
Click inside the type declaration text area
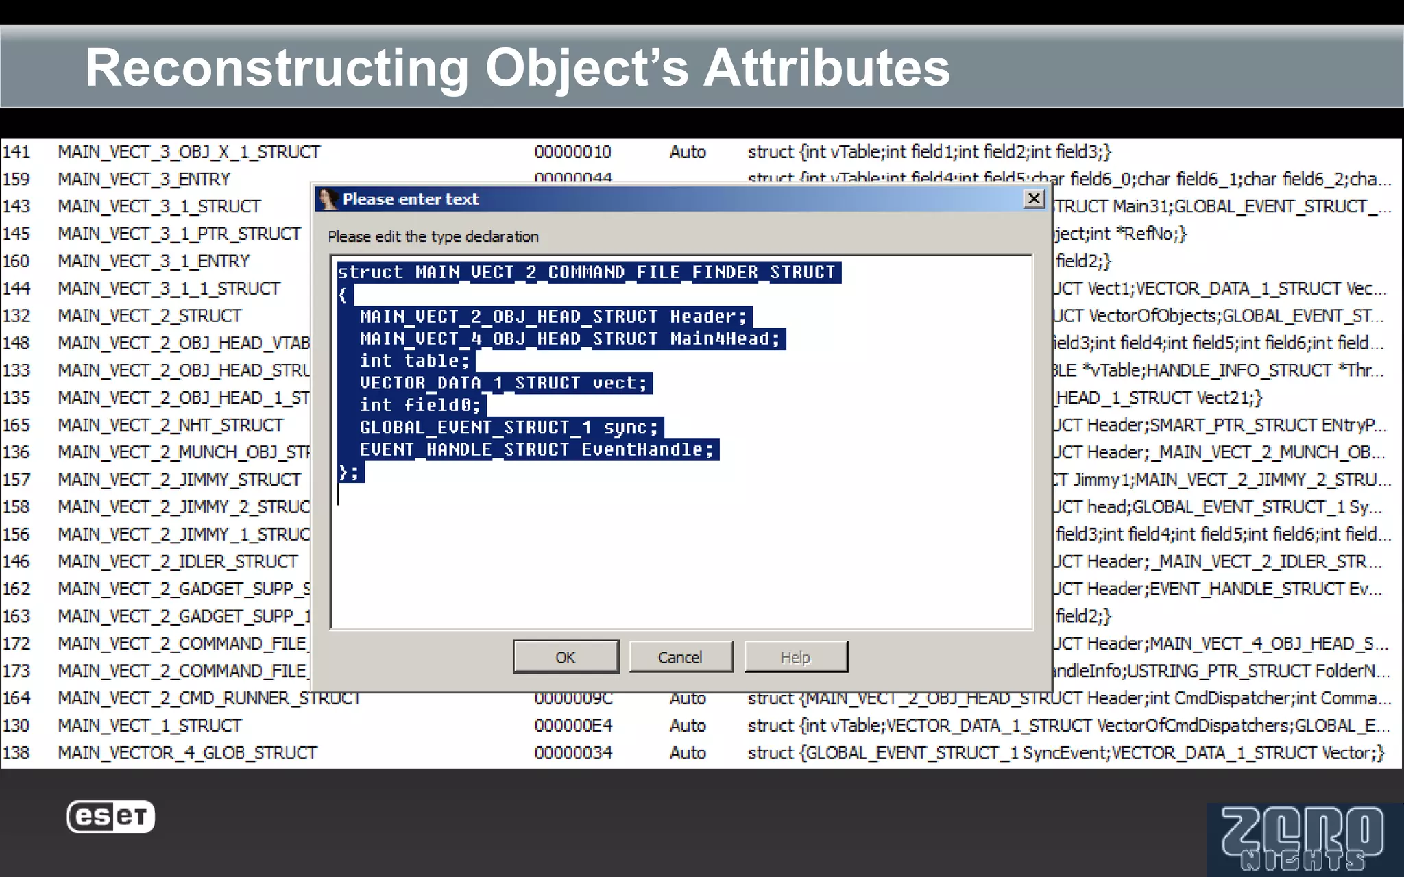681,442
